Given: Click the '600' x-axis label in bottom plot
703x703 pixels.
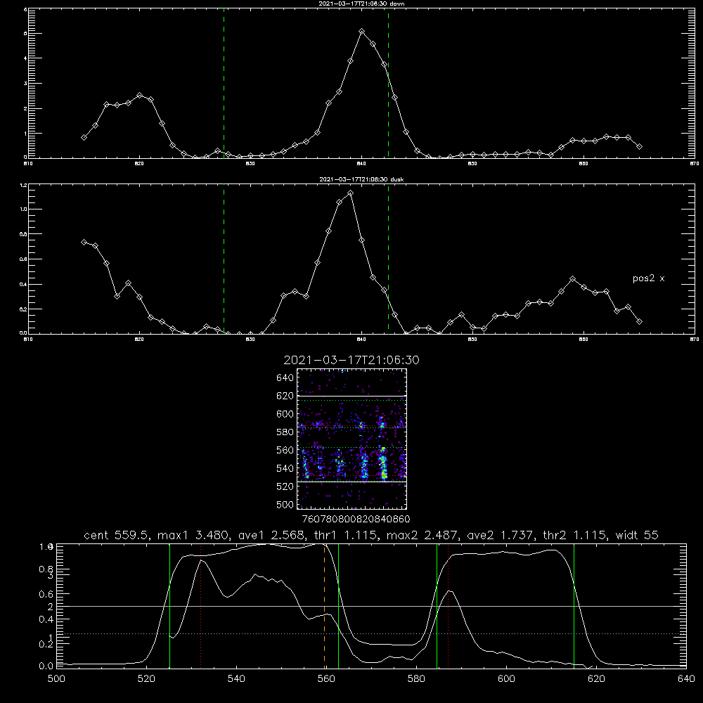Looking at the screenshot, I should (506, 679).
